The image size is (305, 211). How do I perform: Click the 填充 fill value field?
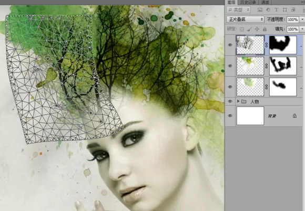coord(292,29)
